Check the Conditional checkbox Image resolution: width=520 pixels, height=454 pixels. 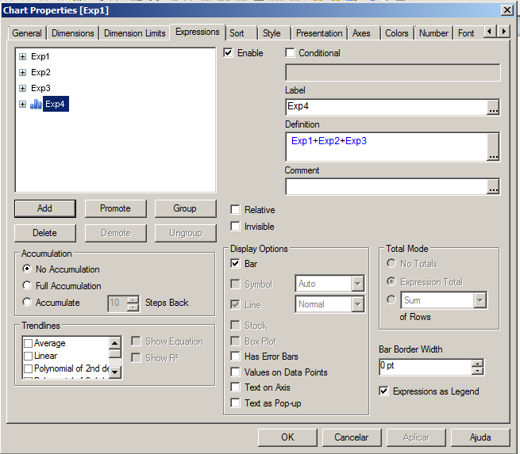pyautogui.click(x=290, y=52)
